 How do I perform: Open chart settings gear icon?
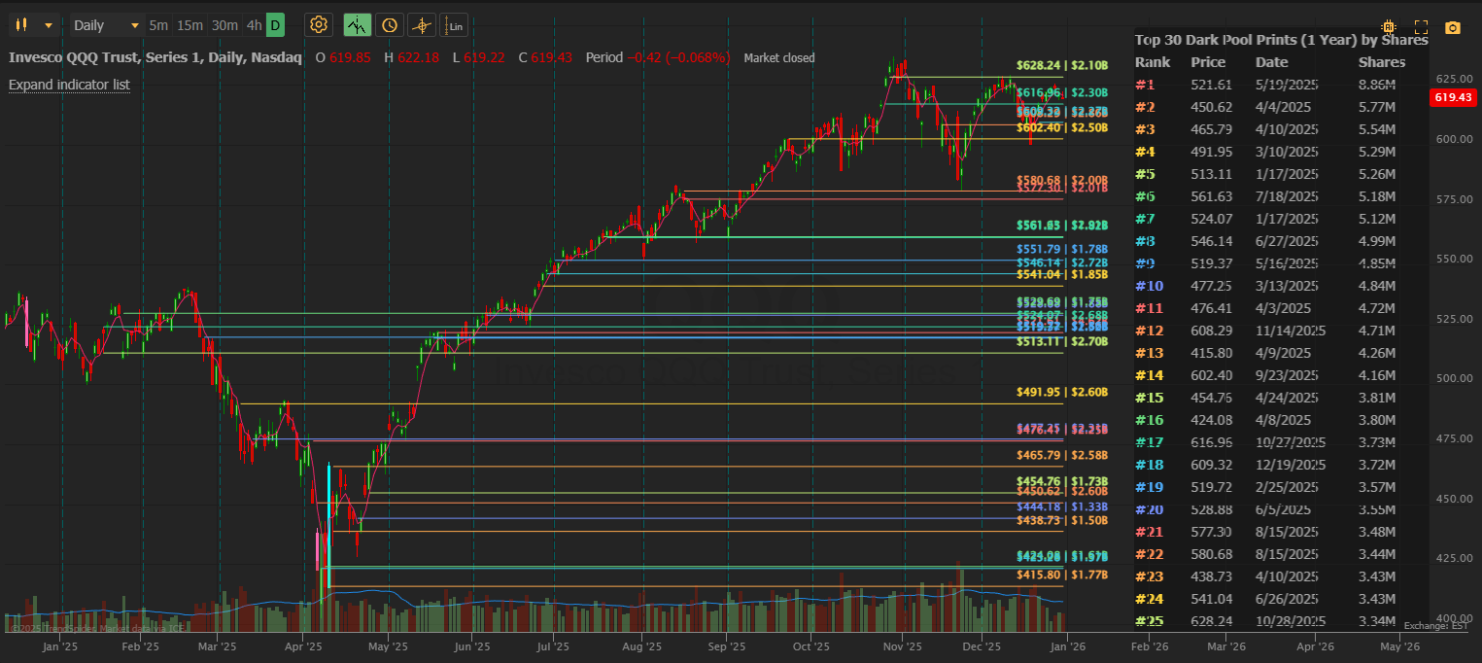[x=319, y=24]
